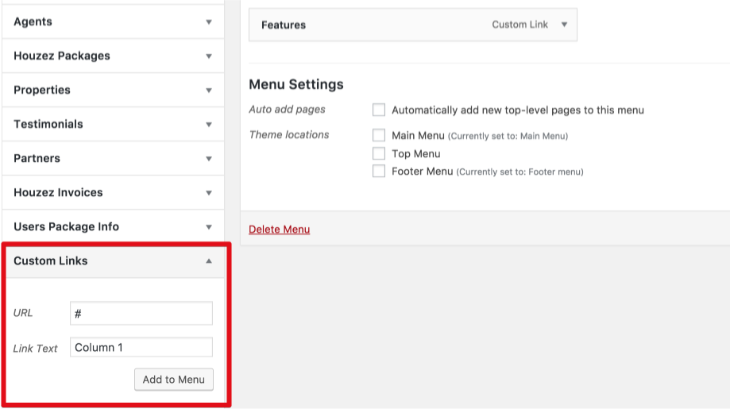Open the Houzez Invoices accordion header

click(113, 193)
